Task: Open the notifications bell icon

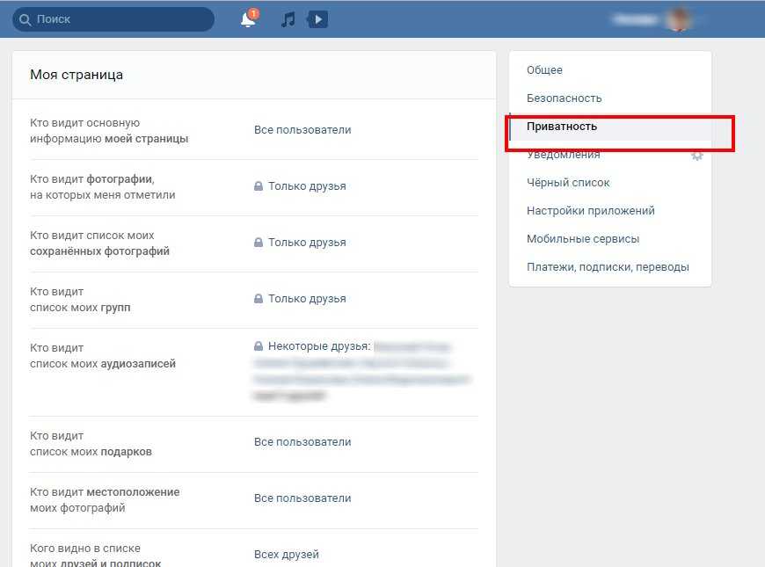Action: point(248,19)
